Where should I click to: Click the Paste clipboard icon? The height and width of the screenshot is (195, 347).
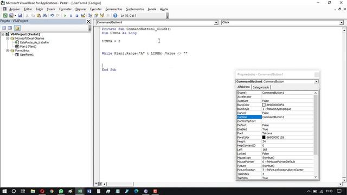38,16
